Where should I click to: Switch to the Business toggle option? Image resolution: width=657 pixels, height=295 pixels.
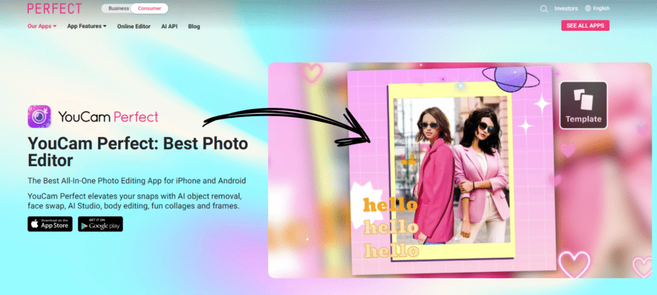click(119, 8)
